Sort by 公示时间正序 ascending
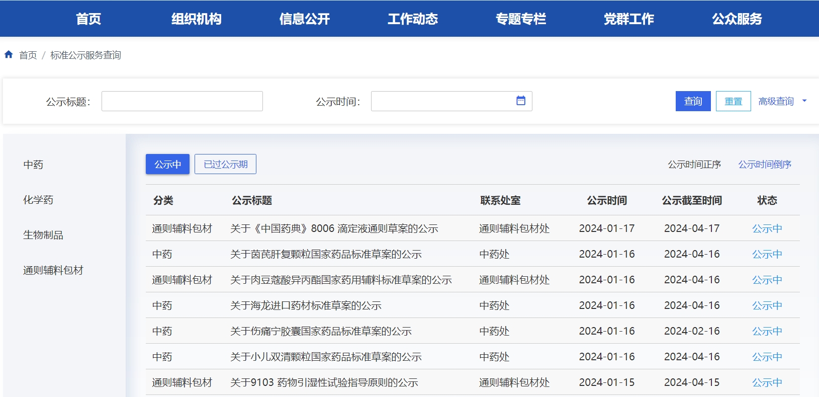 click(x=694, y=165)
